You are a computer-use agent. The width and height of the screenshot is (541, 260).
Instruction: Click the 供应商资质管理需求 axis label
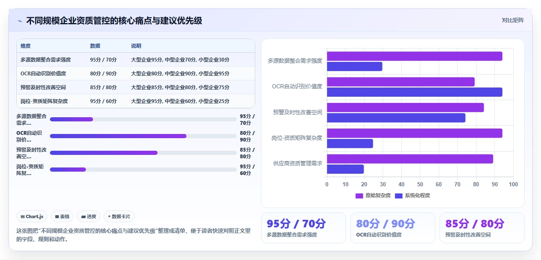[x=298, y=164]
